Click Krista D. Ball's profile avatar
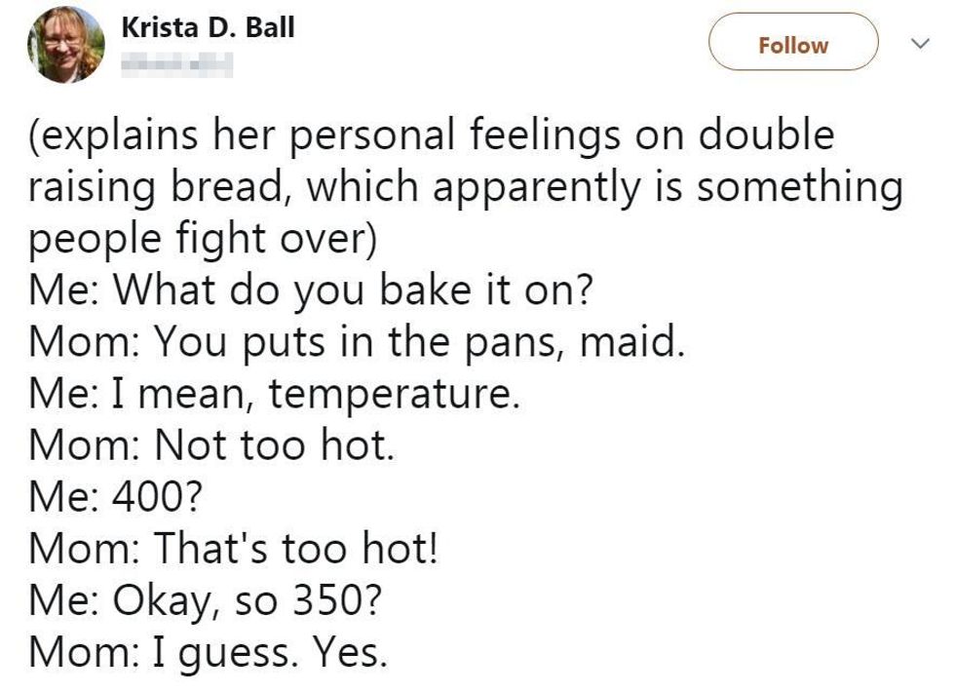Image resolution: width=955 pixels, height=693 pixels. point(66,44)
